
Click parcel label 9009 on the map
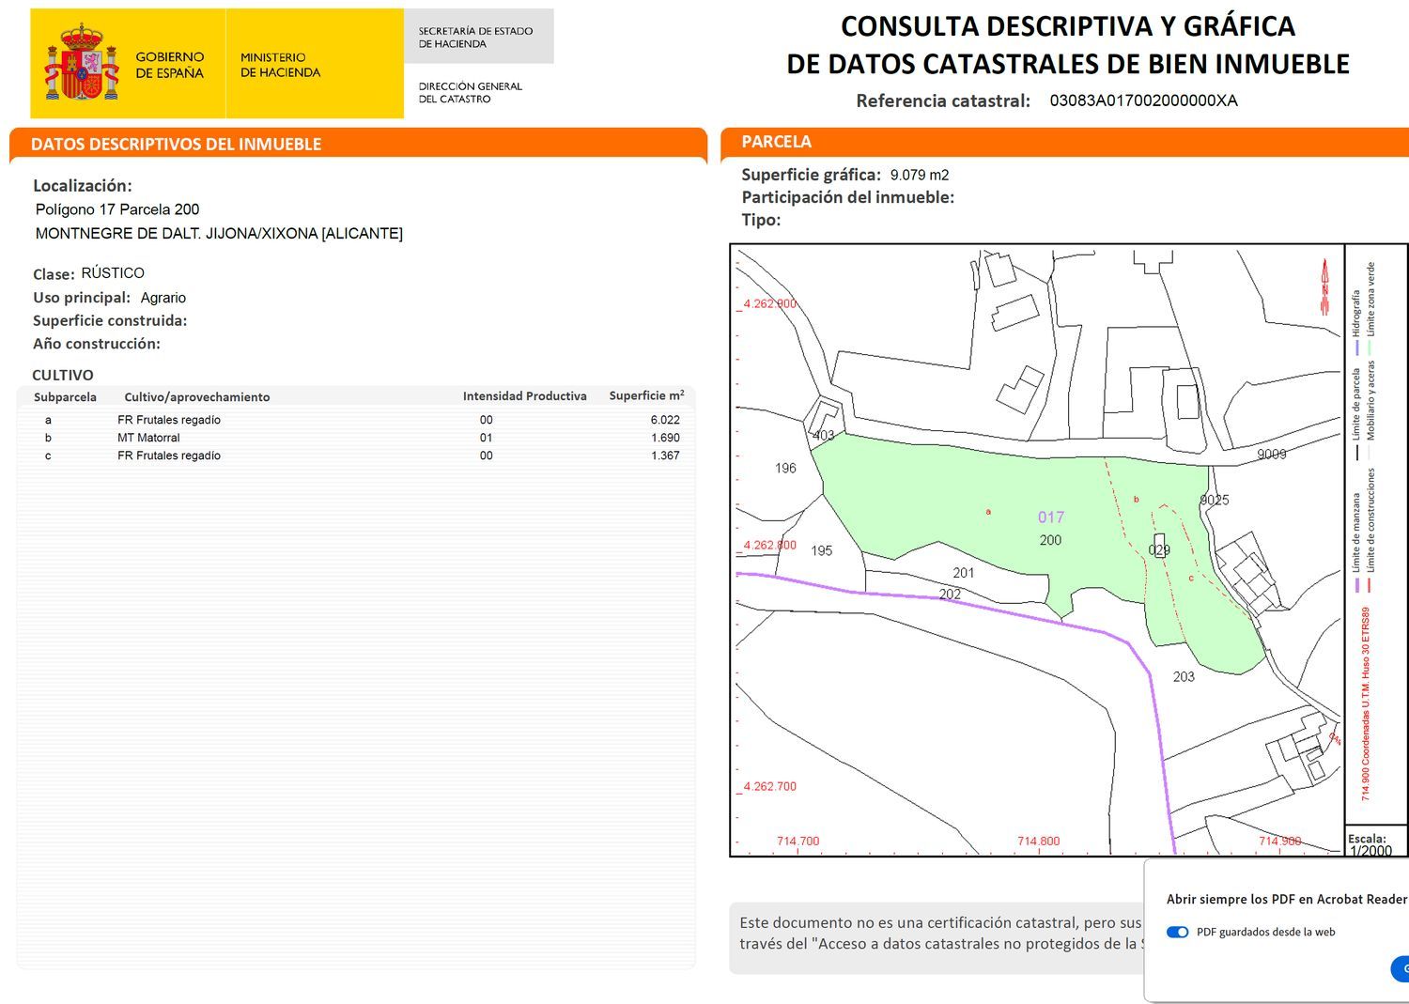point(1272,454)
